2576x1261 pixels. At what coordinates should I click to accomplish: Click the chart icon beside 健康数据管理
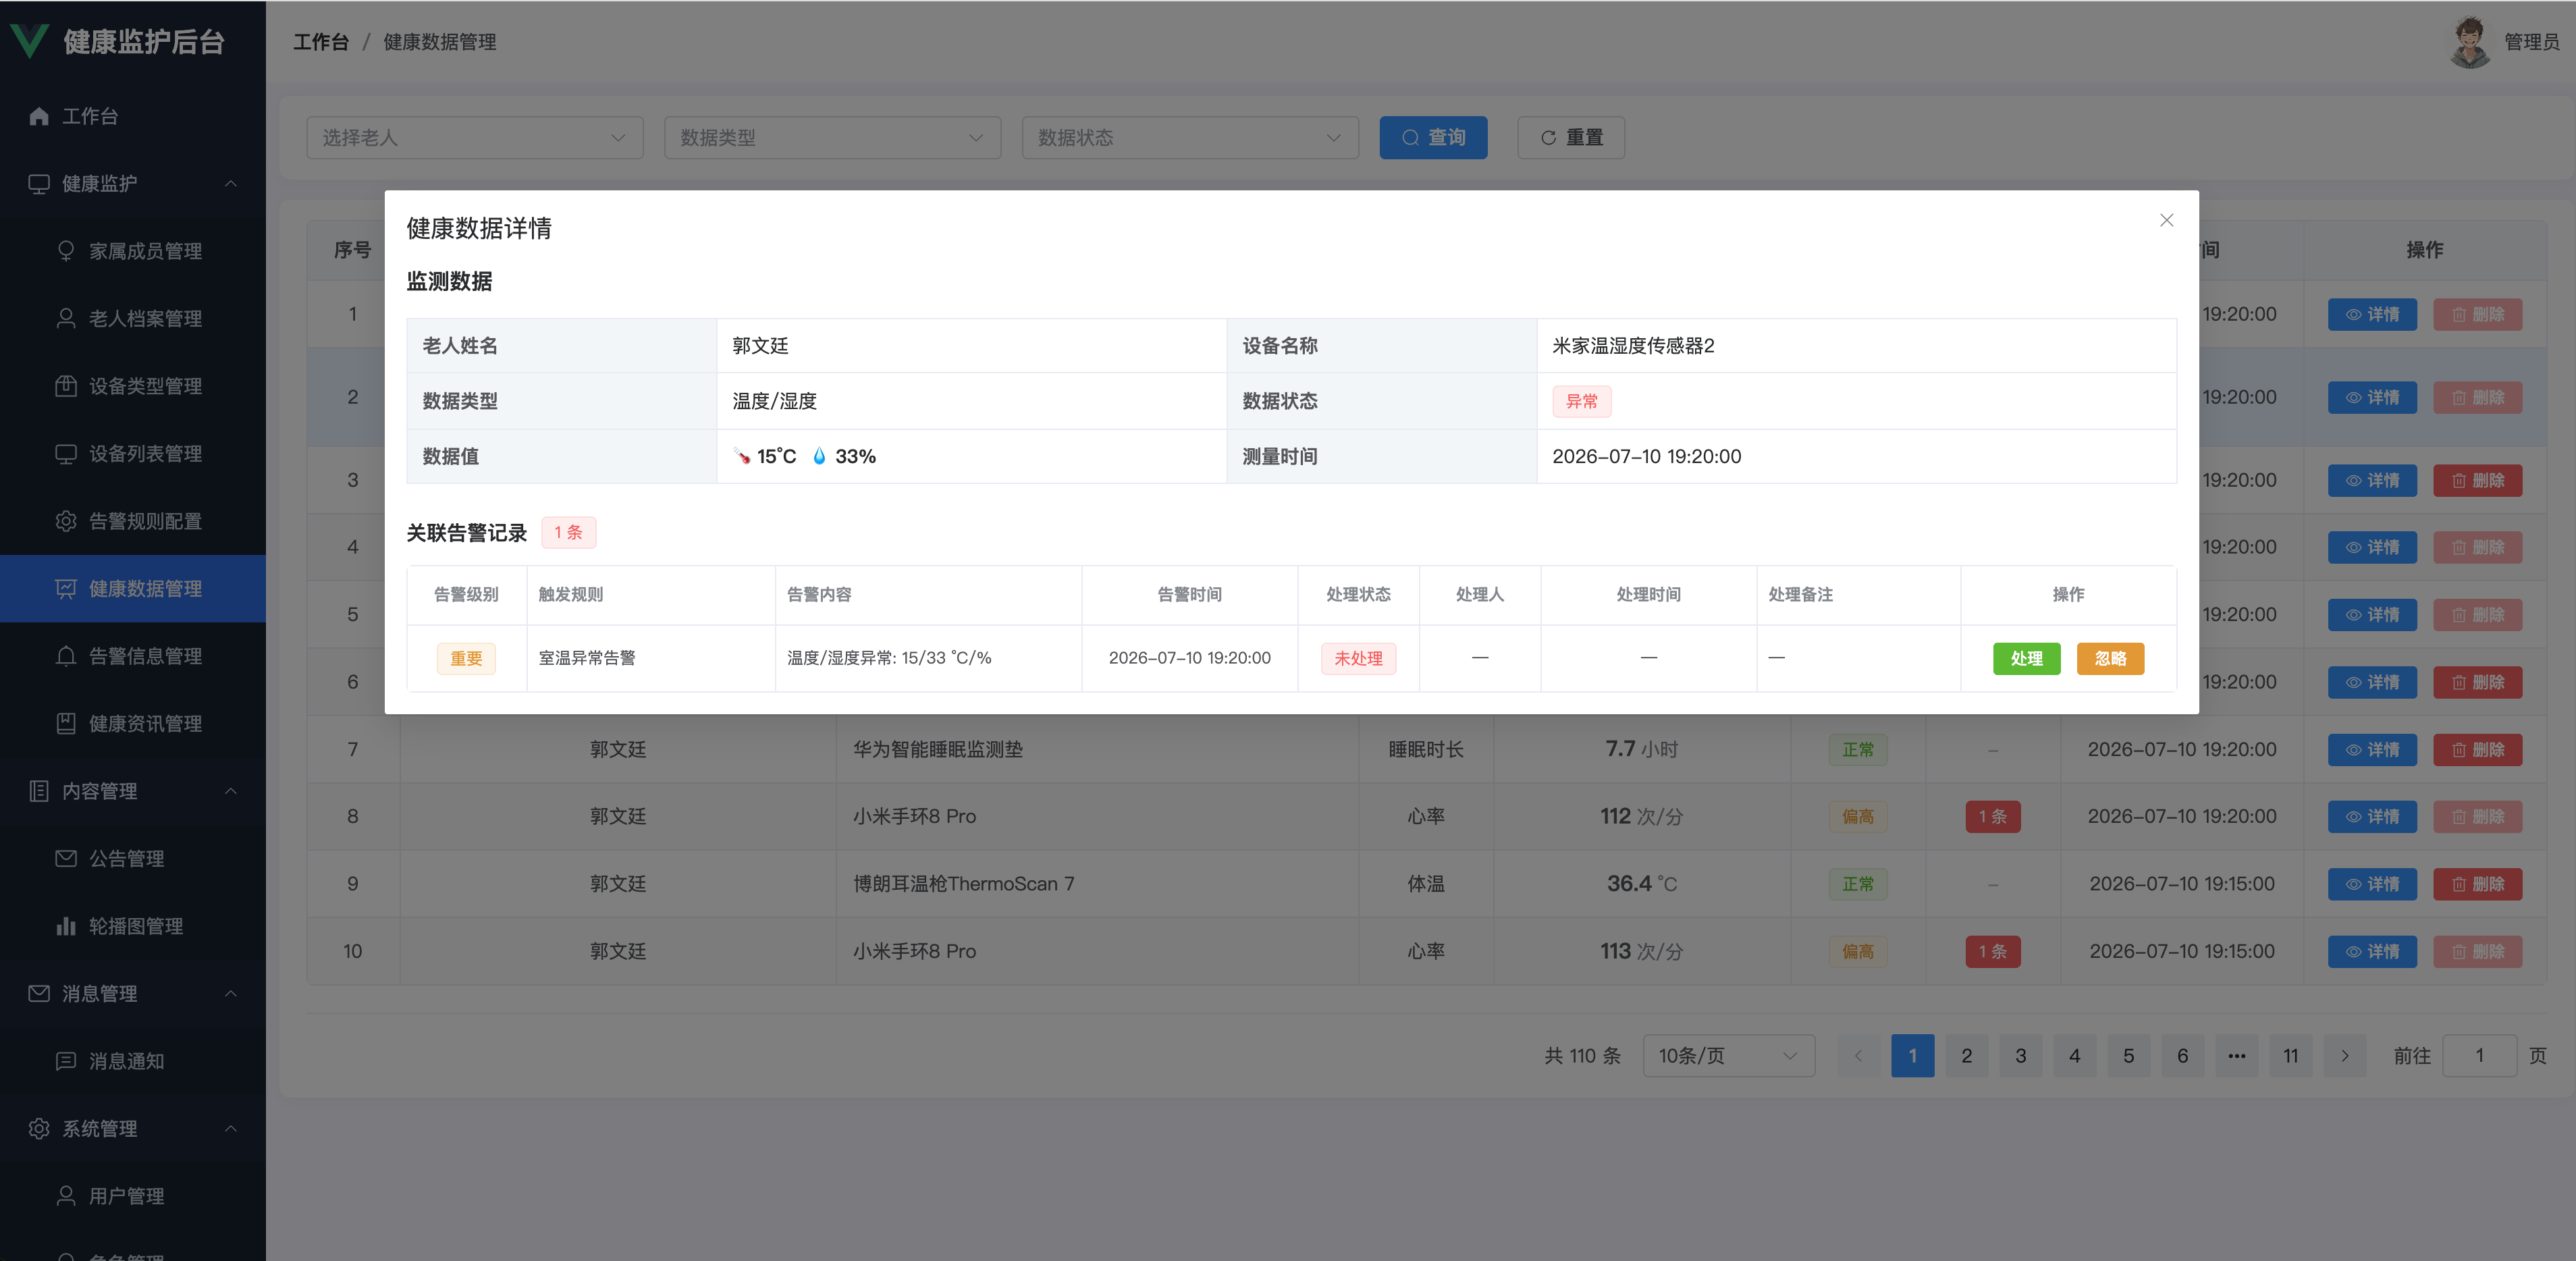[66, 589]
